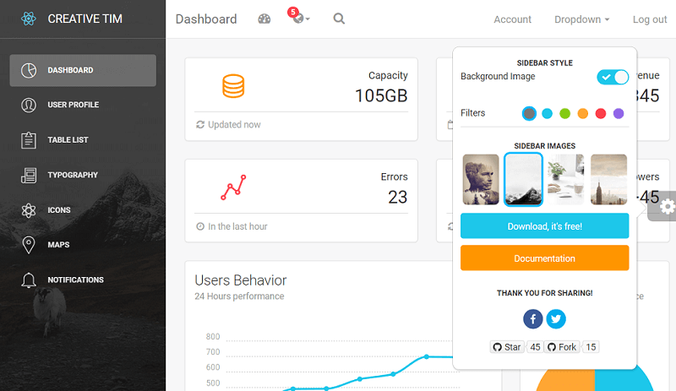
Task: Toggle the Background Image switch
Action: coord(613,77)
